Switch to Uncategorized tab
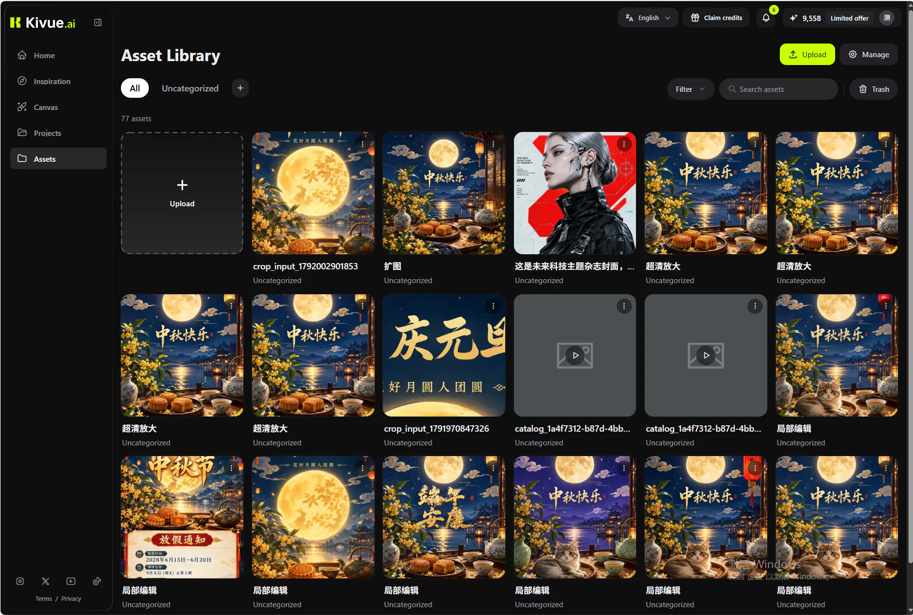The image size is (913, 615). tap(190, 88)
